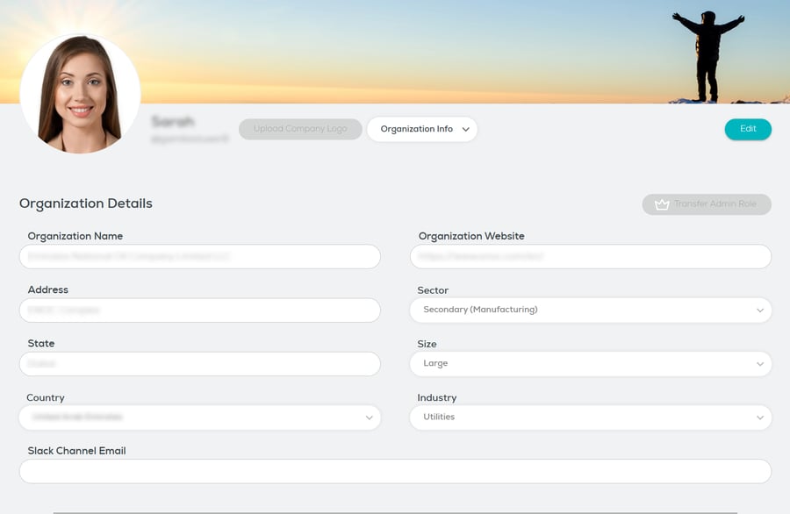This screenshot has width=790, height=514.
Task: Open the Industry dropdown showing Utilities
Action: click(x=590, y=418)
